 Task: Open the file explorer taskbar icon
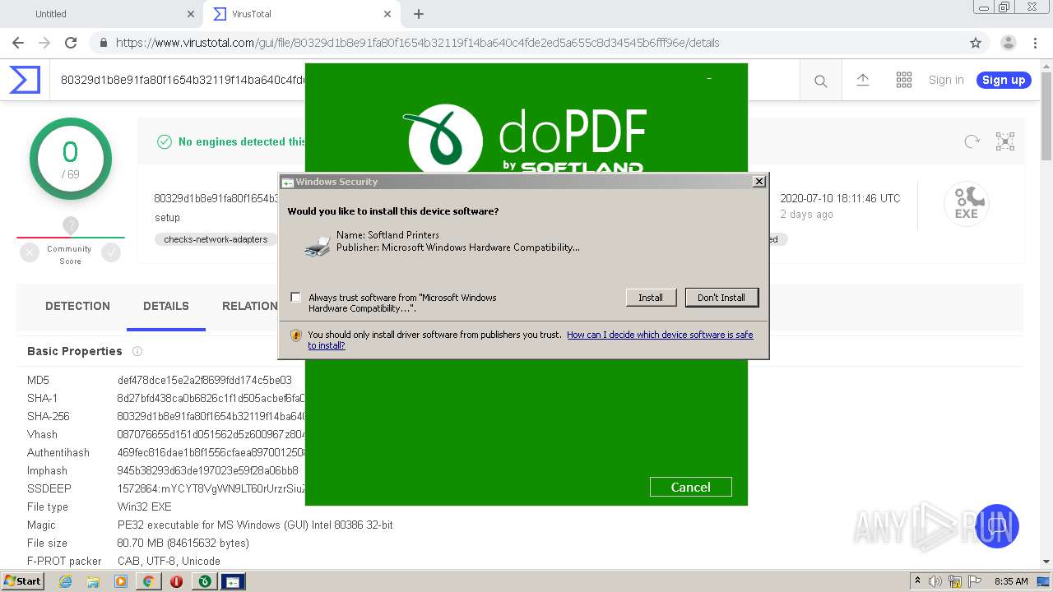(93, 581)
